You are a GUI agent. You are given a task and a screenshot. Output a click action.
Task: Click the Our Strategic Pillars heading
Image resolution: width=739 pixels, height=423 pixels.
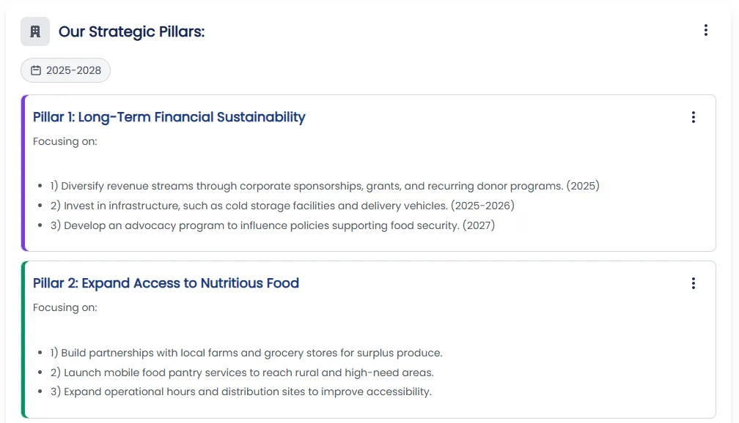click(x=131, y=31)
